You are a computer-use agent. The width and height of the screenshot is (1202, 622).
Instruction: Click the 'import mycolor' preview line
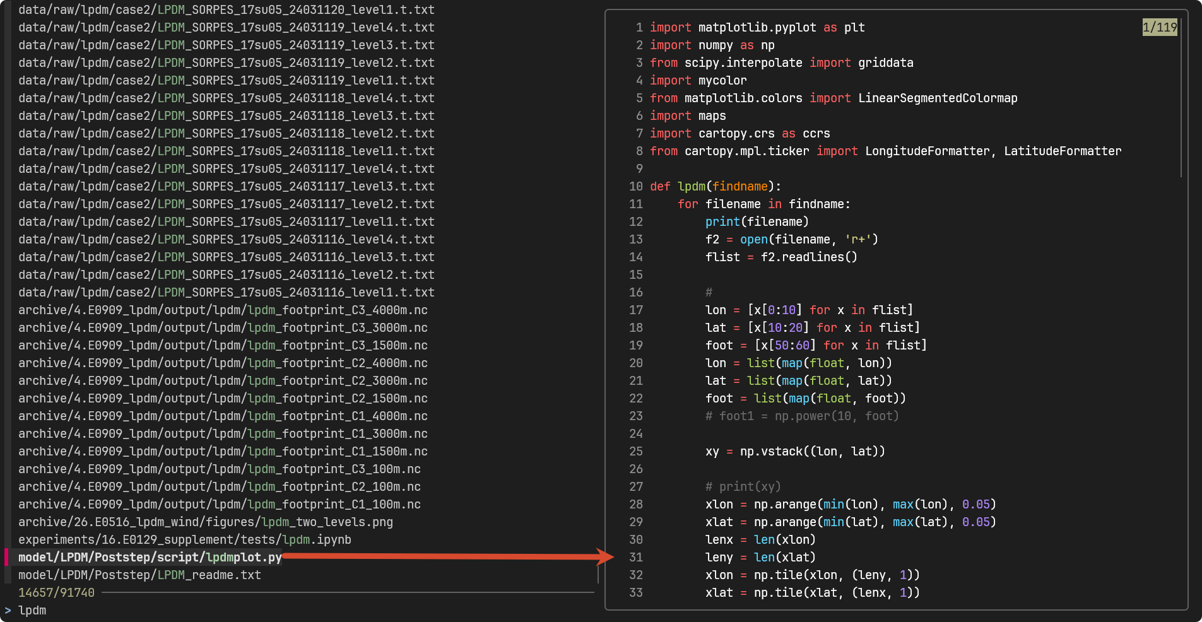[x=698, y=80]
